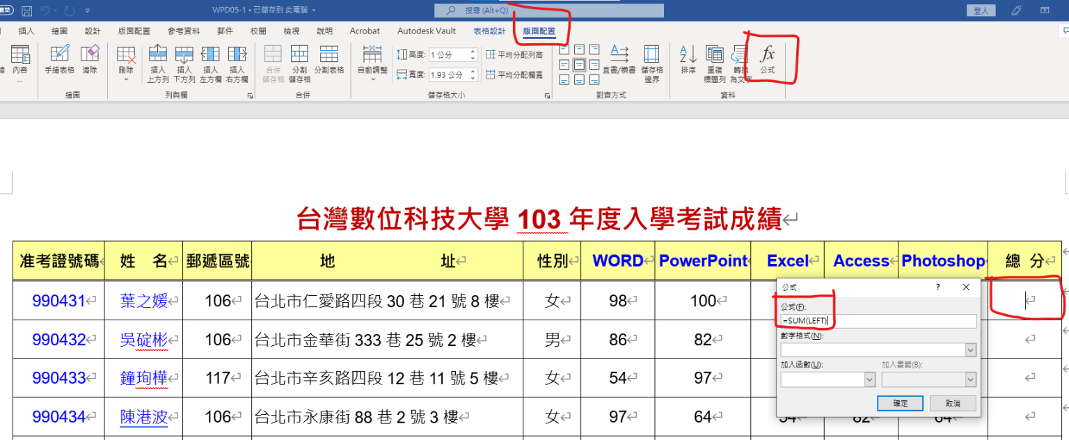The height and width of the screenshot is (440, 1069).
Task: Align cell text bottom right
Action: [595, 80]
